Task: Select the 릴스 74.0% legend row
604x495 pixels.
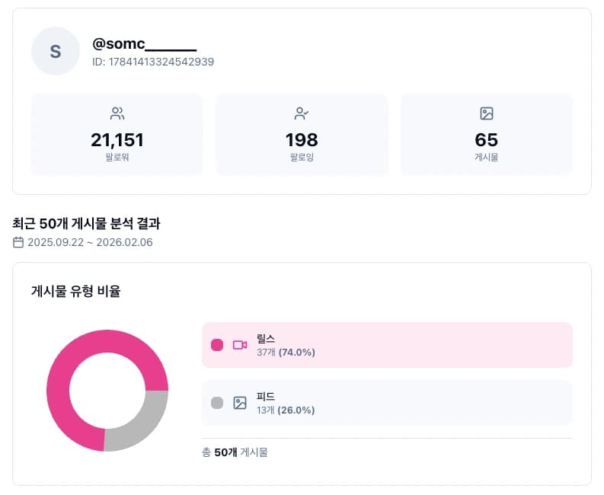Action: (x=387, y=345)
